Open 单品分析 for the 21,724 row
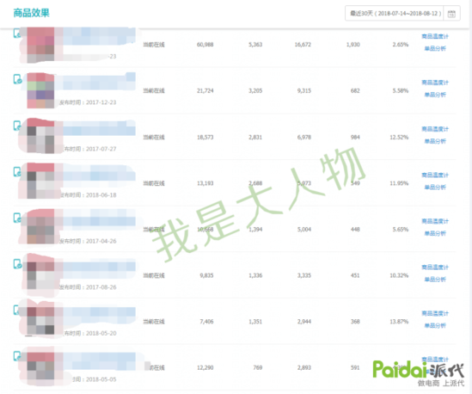472x394 pixels. [x=435, y=95]
